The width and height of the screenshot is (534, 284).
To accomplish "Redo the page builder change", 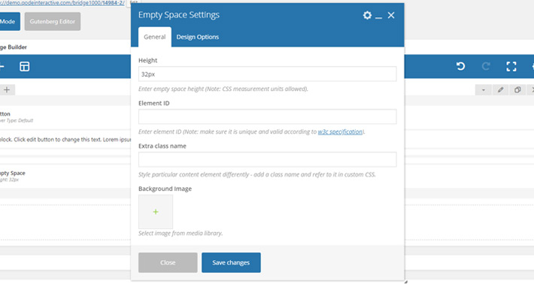I will click(x=486, y=66).
